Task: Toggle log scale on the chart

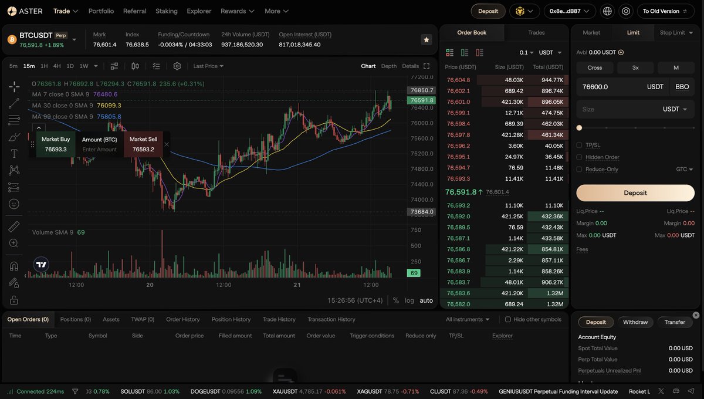Action: (x=409, y=300)
